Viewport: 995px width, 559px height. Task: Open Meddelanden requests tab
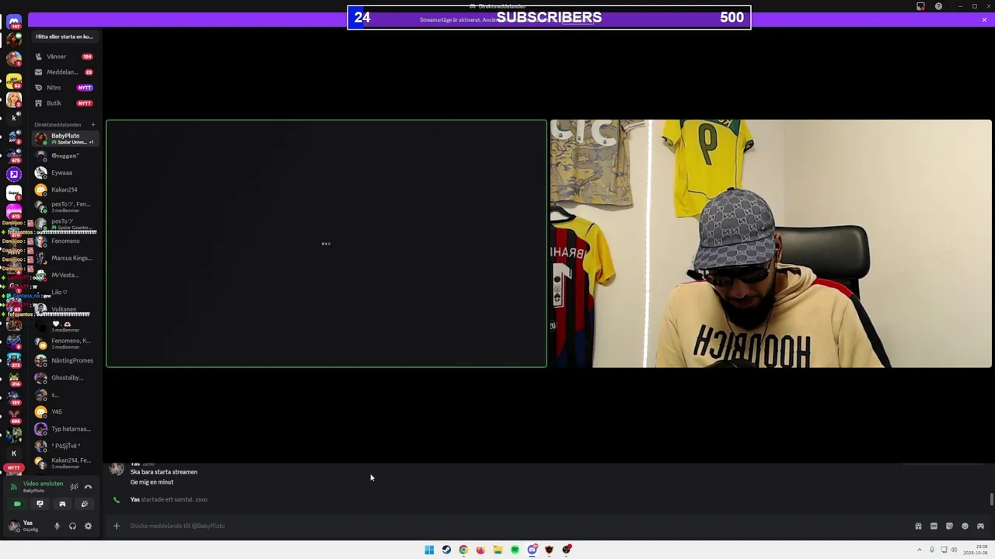coord(64,72)
